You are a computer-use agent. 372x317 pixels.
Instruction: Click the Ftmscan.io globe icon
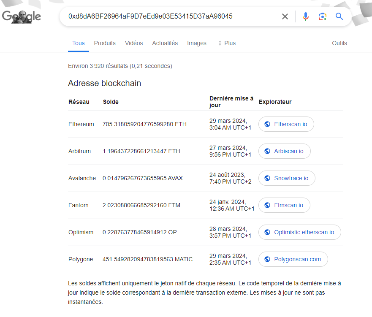click(x=266, y=205)
